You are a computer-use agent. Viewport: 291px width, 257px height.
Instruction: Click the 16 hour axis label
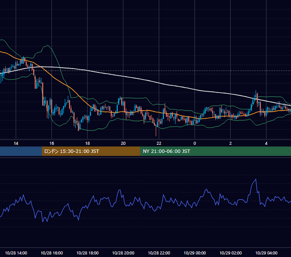[x=52, y=143]
